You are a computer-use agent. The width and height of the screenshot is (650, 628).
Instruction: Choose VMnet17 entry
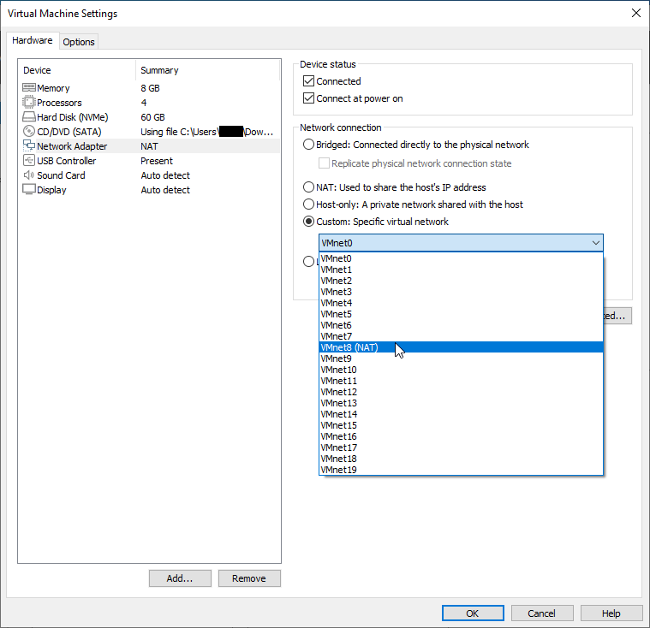[461, 447]
